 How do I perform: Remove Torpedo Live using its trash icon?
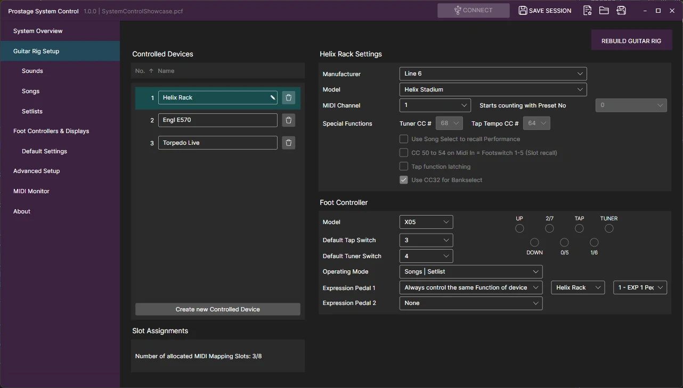pyautogui.click(x=288, y=143)
